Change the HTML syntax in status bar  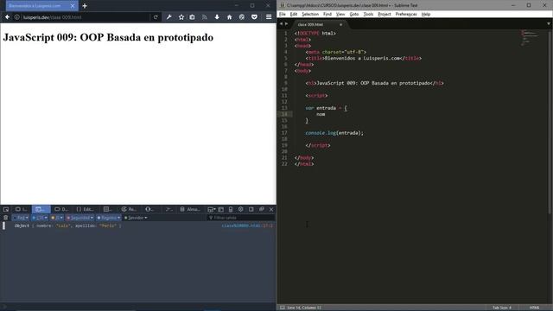[x=534, y=308]
